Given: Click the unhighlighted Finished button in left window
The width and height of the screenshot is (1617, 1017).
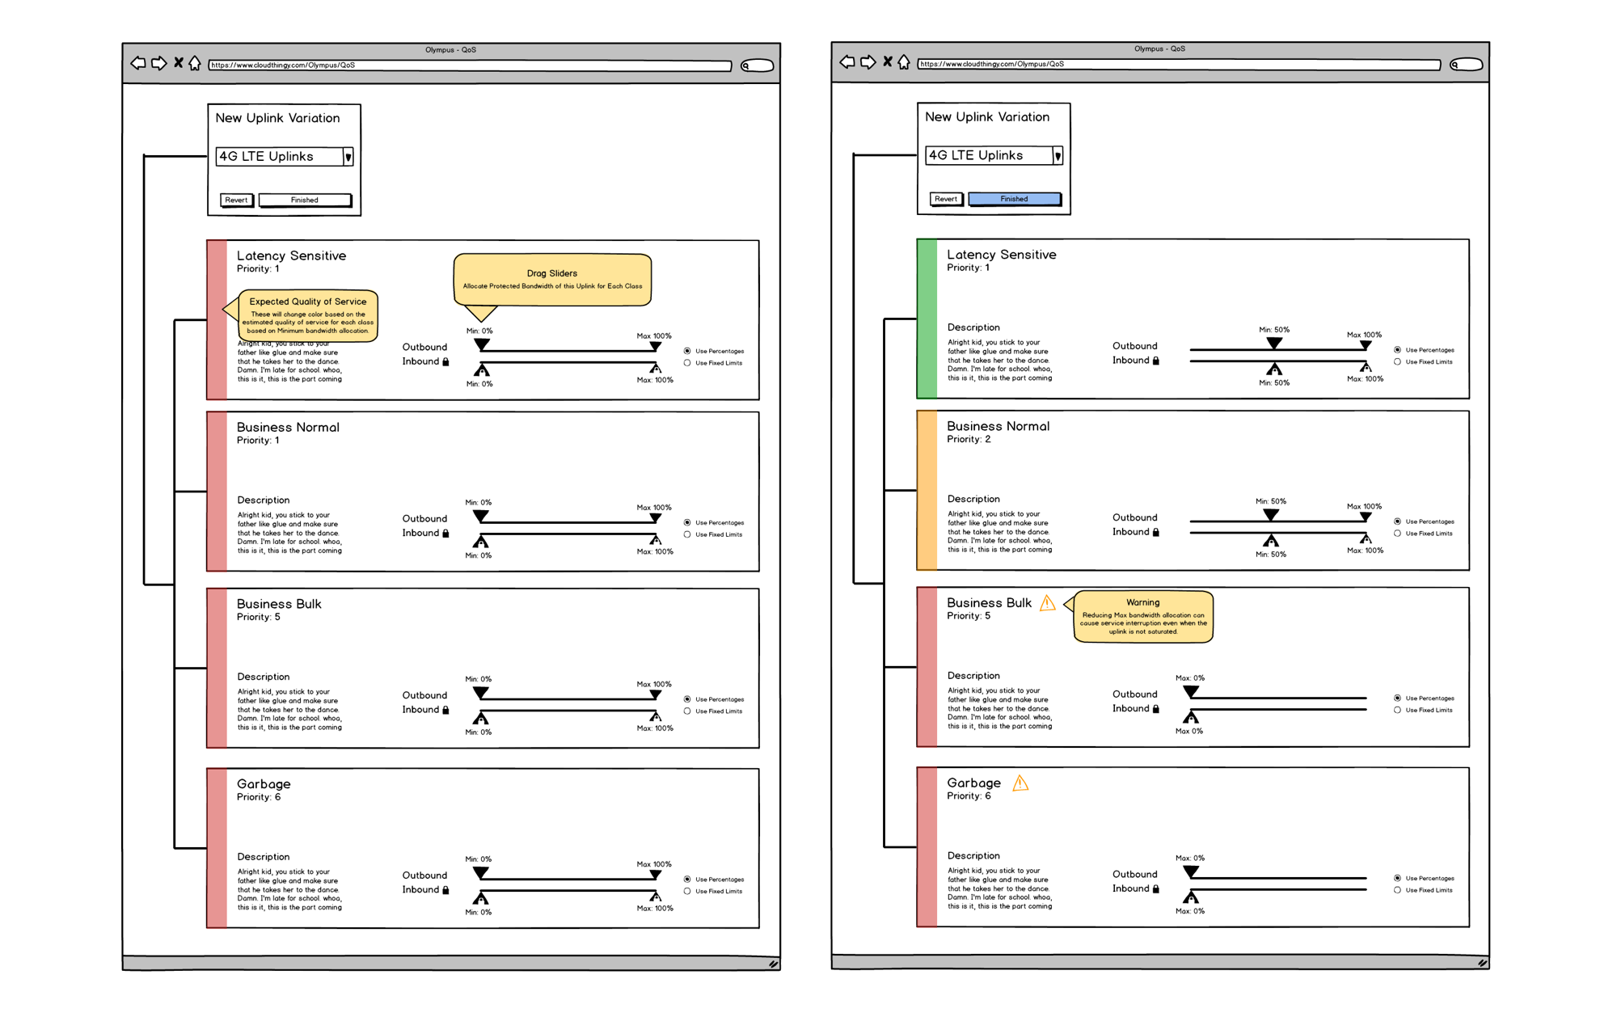Looking at the screenshot, I should coord(305,200).
